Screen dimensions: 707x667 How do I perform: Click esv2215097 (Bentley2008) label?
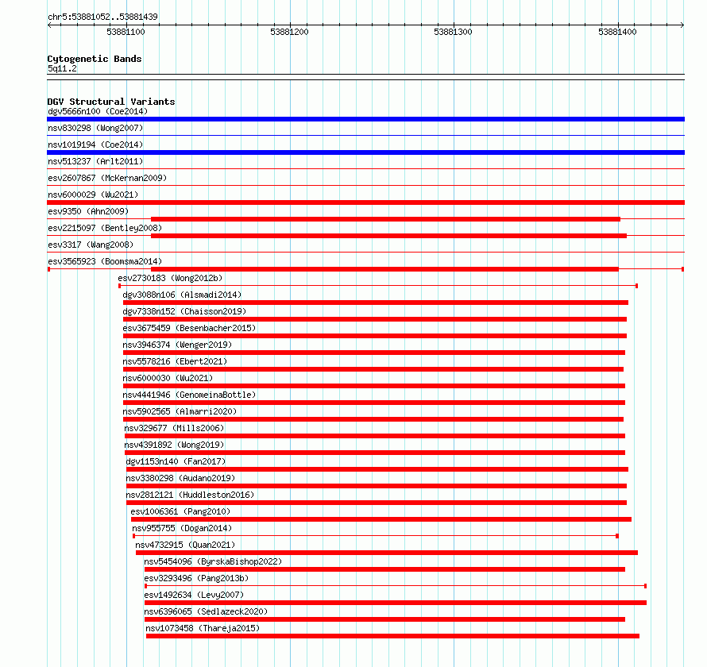point(105,228)
